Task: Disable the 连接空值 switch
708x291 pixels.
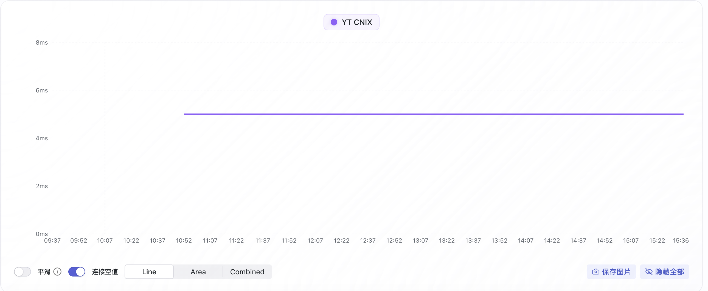Action: [77, 272]
